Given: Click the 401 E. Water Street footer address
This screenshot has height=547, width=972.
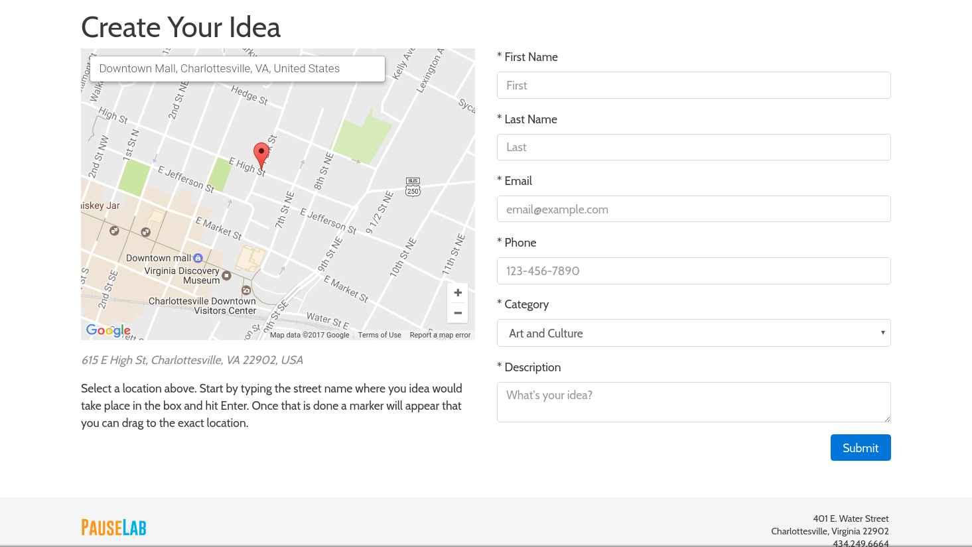Looking at the screenshot, I should (x=851, y=518).
